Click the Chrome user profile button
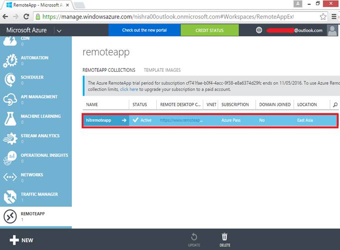The image size is (340, 250). [x=298, y=3]
